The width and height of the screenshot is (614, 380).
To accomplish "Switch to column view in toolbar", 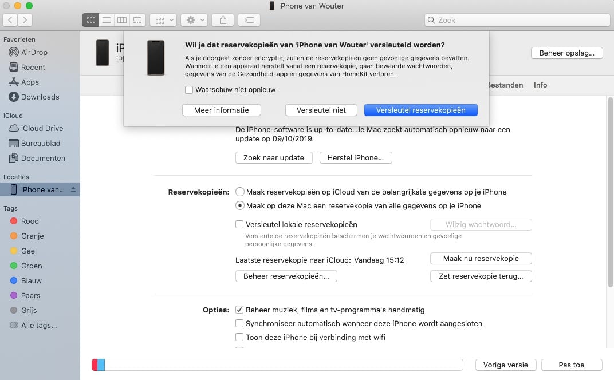I will click(122, 20).
